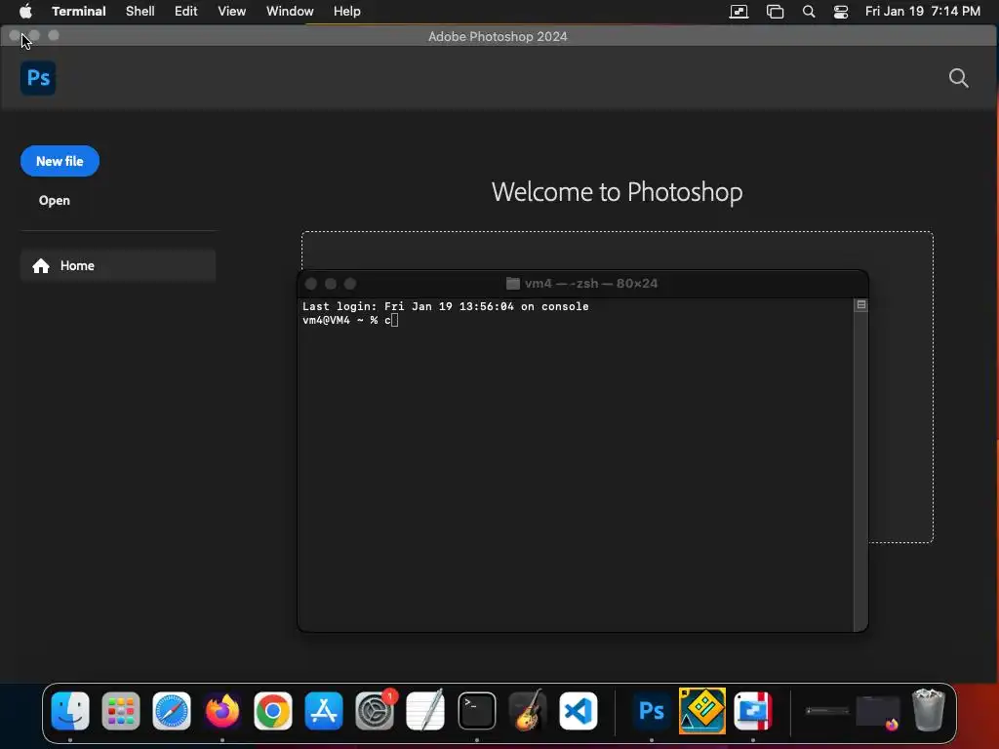This screenshot has width=999, height=749.
Task: Switch to Terminal via Dock icon
Action: point(476,711)
